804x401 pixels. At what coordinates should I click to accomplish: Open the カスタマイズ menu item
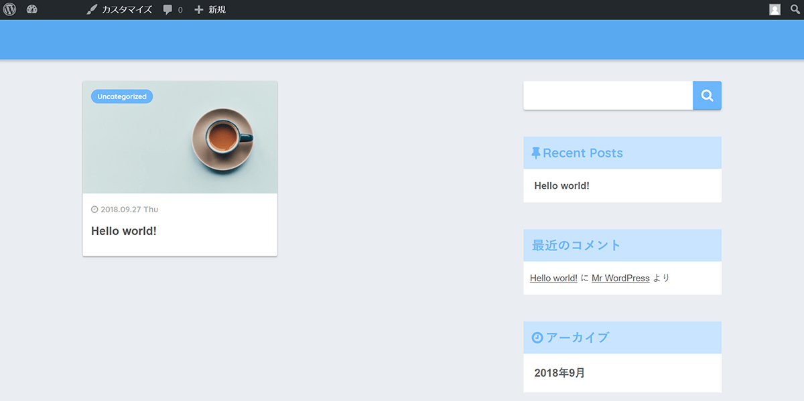coord(127,10)
